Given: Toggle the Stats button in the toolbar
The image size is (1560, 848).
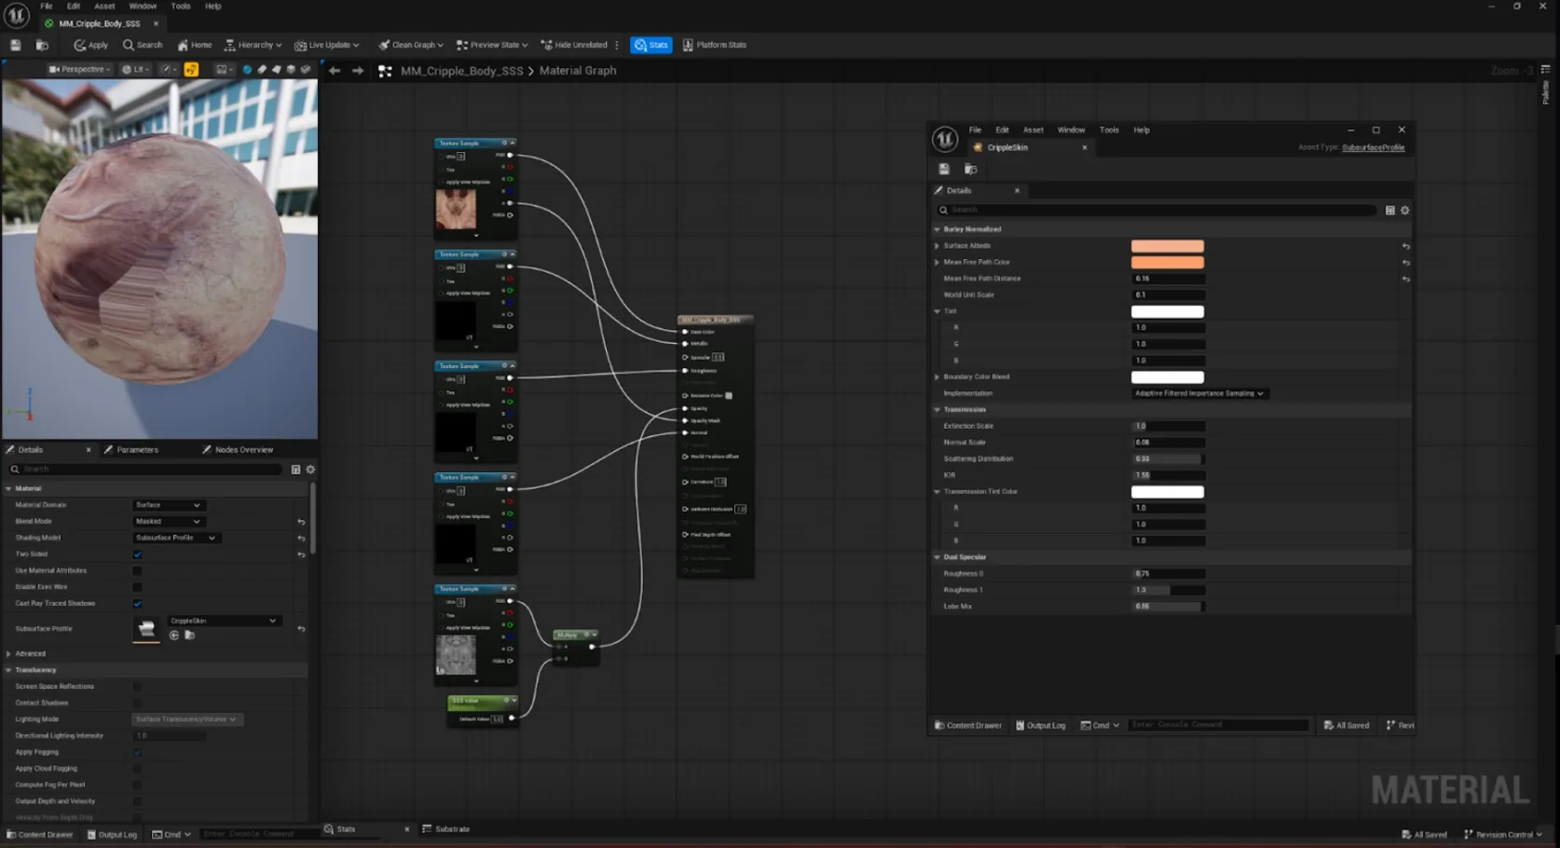Looking at the screenshot, I should coord(651,45).
